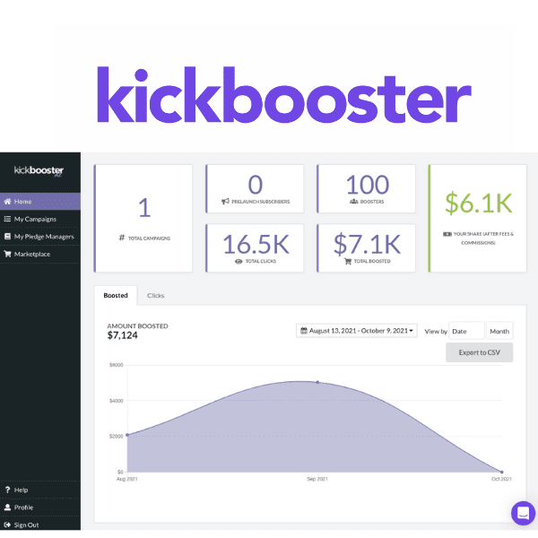Click the green $6.1K share card
Screen dimensions: 538x538
click(476, 218)
